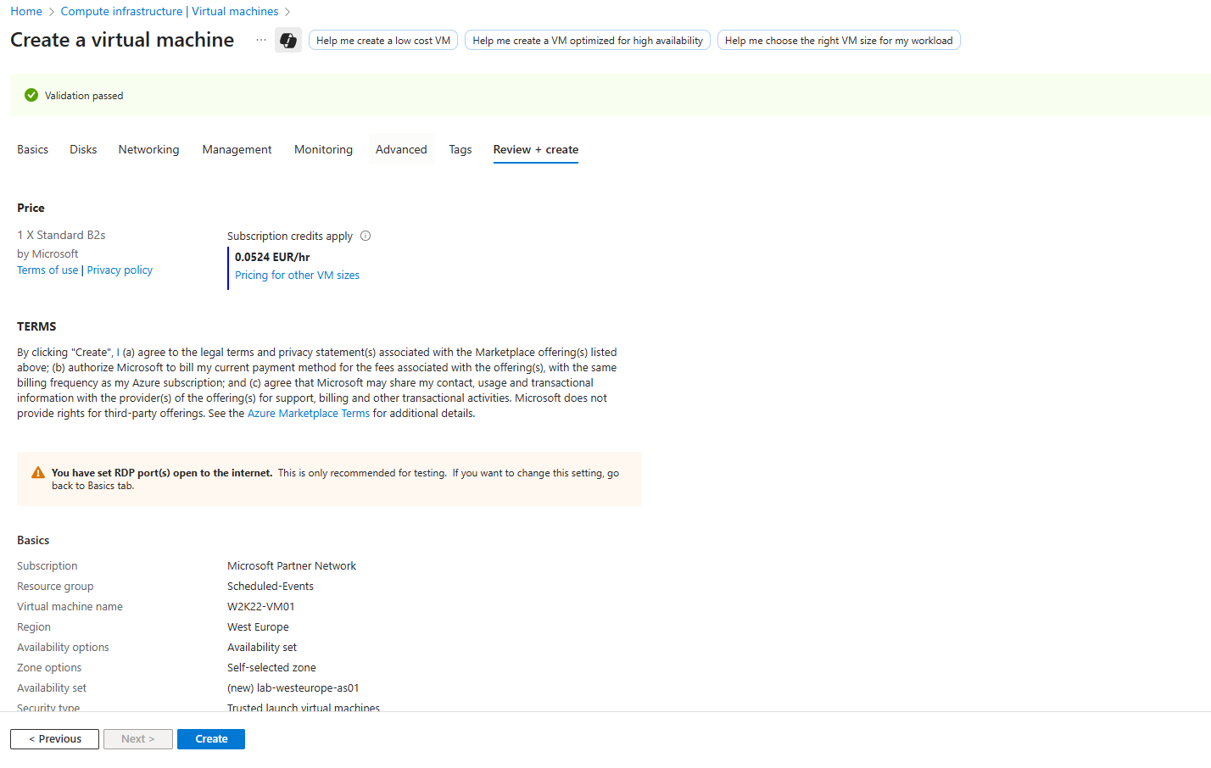Open Compute infrastructure | Virtual machines breadcrumb

(x=170, y=11)
